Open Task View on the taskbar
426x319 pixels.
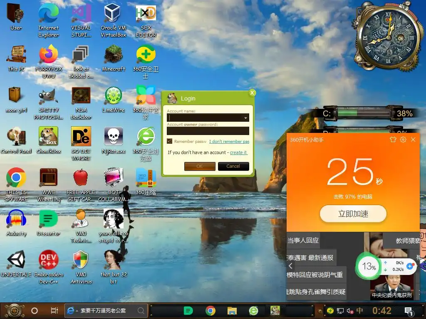point(54,311)
